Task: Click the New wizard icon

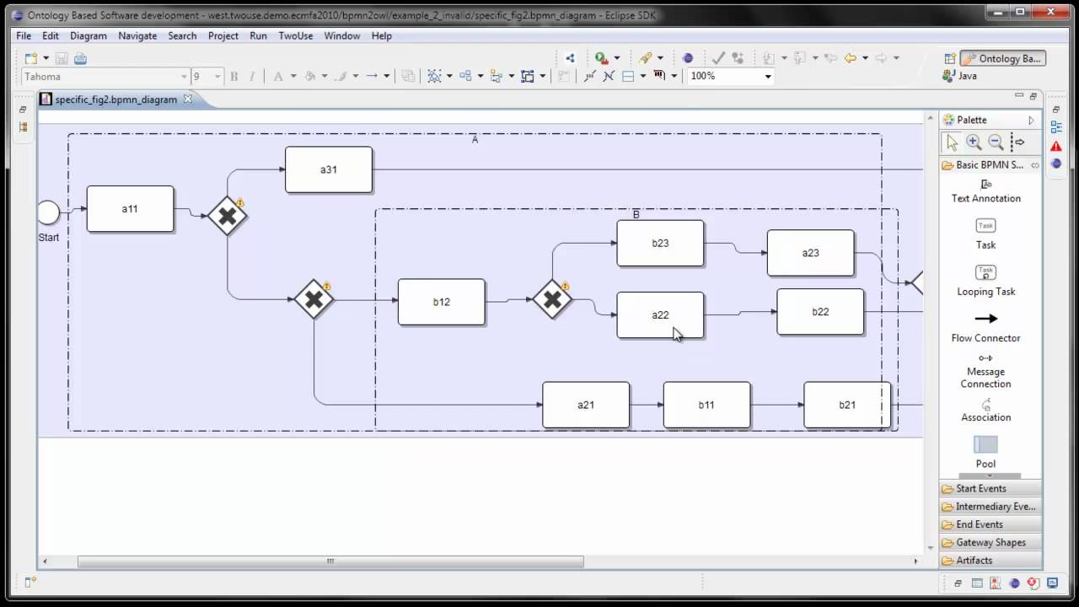Action: [31, 58]
